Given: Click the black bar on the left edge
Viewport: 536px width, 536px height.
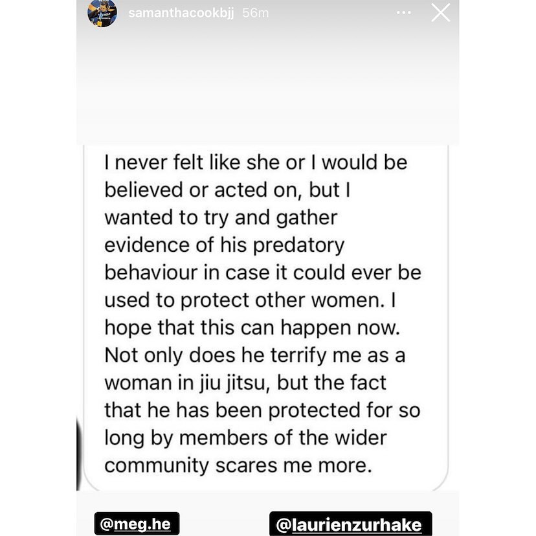Looking at the screenshot, I should point(78,453).
